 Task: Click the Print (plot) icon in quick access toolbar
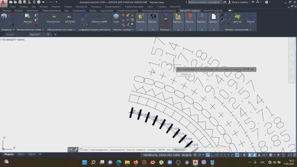(39, 2)
